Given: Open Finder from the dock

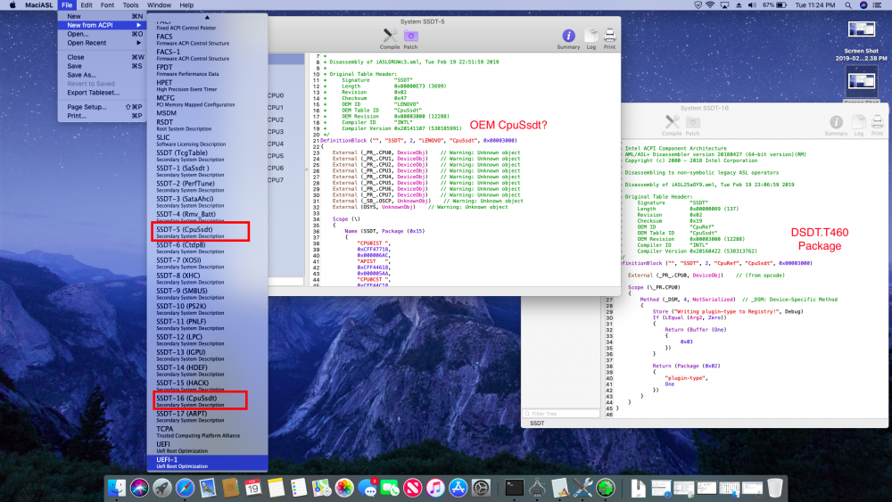Looking at the screenshot, I should pyautogui.click(x=117, y=488).
